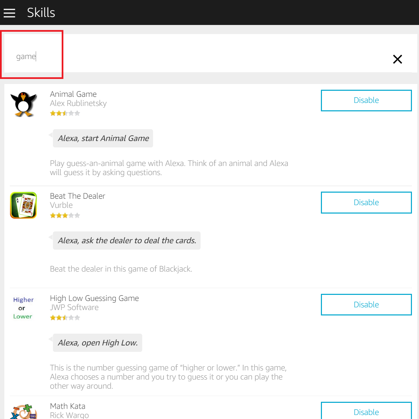This screenshot has height=419, width=419.
Task: Click the "Alexa, open High Low" phrase bubble
Action: click(x=98, y=343)
